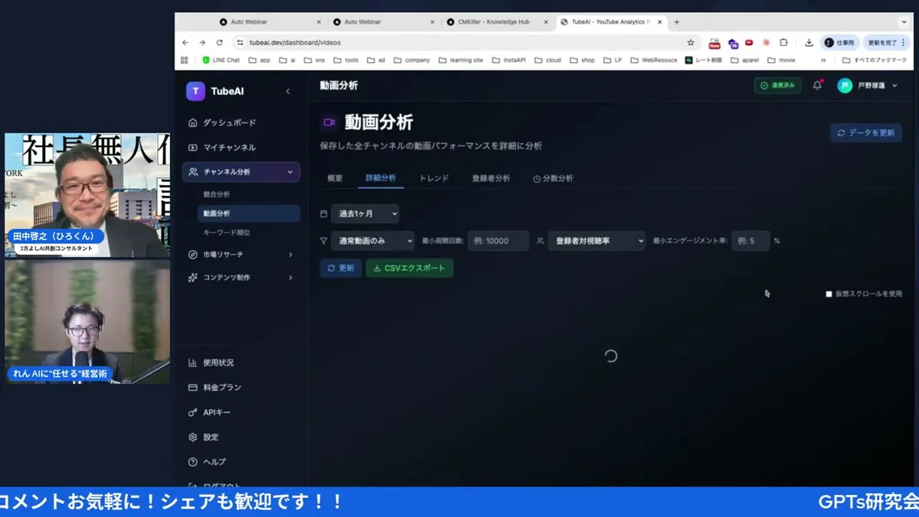Click the CSVエクスポート button
The width and height of the screenshot is (919, 517).
[x=409, y=268]
